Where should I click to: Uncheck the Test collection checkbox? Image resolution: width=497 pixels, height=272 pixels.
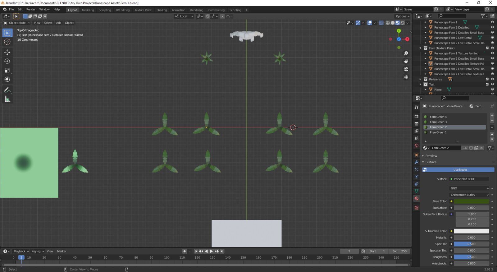[487, 85]
